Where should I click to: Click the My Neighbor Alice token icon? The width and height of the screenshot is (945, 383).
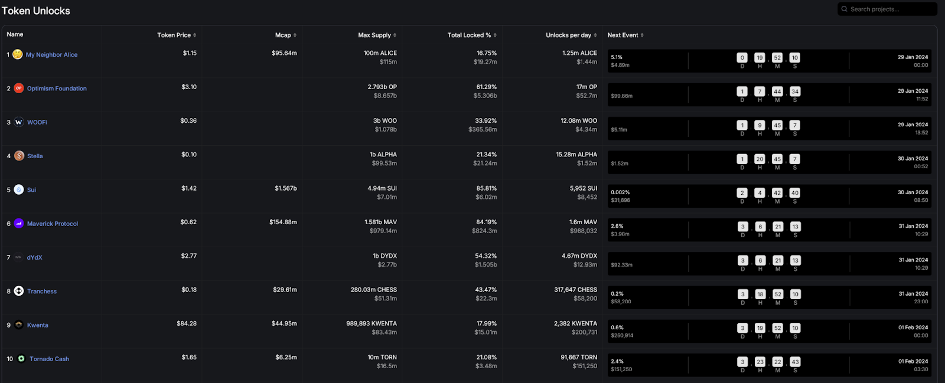click(18, 54)
